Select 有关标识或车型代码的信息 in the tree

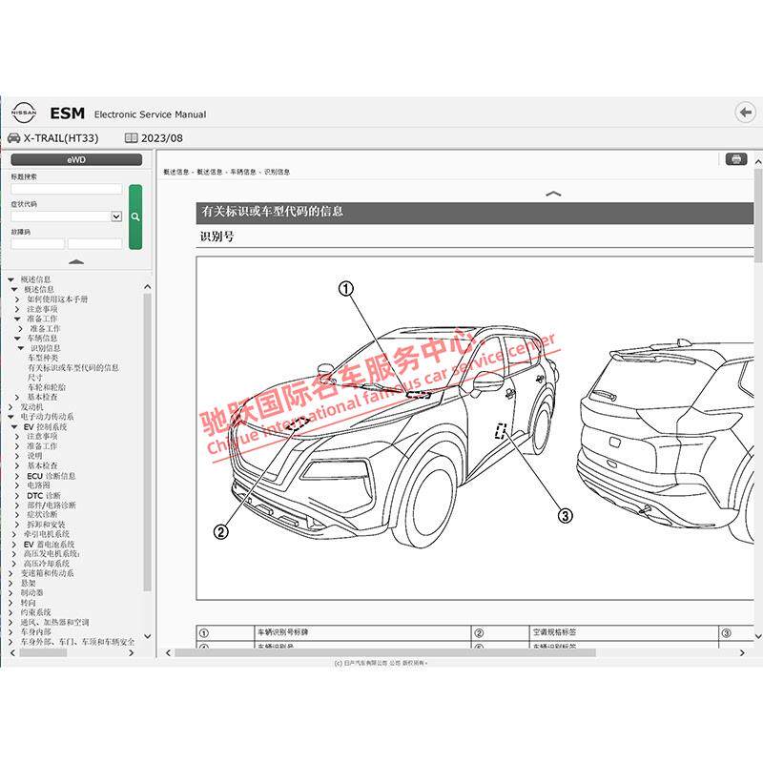(73, 368)
